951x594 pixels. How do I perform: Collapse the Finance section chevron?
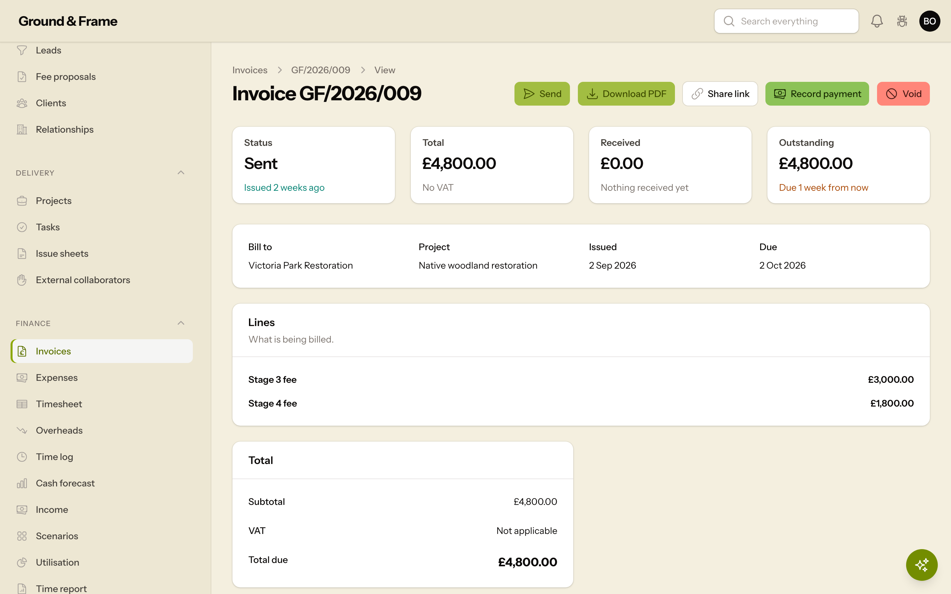point(181,323)
